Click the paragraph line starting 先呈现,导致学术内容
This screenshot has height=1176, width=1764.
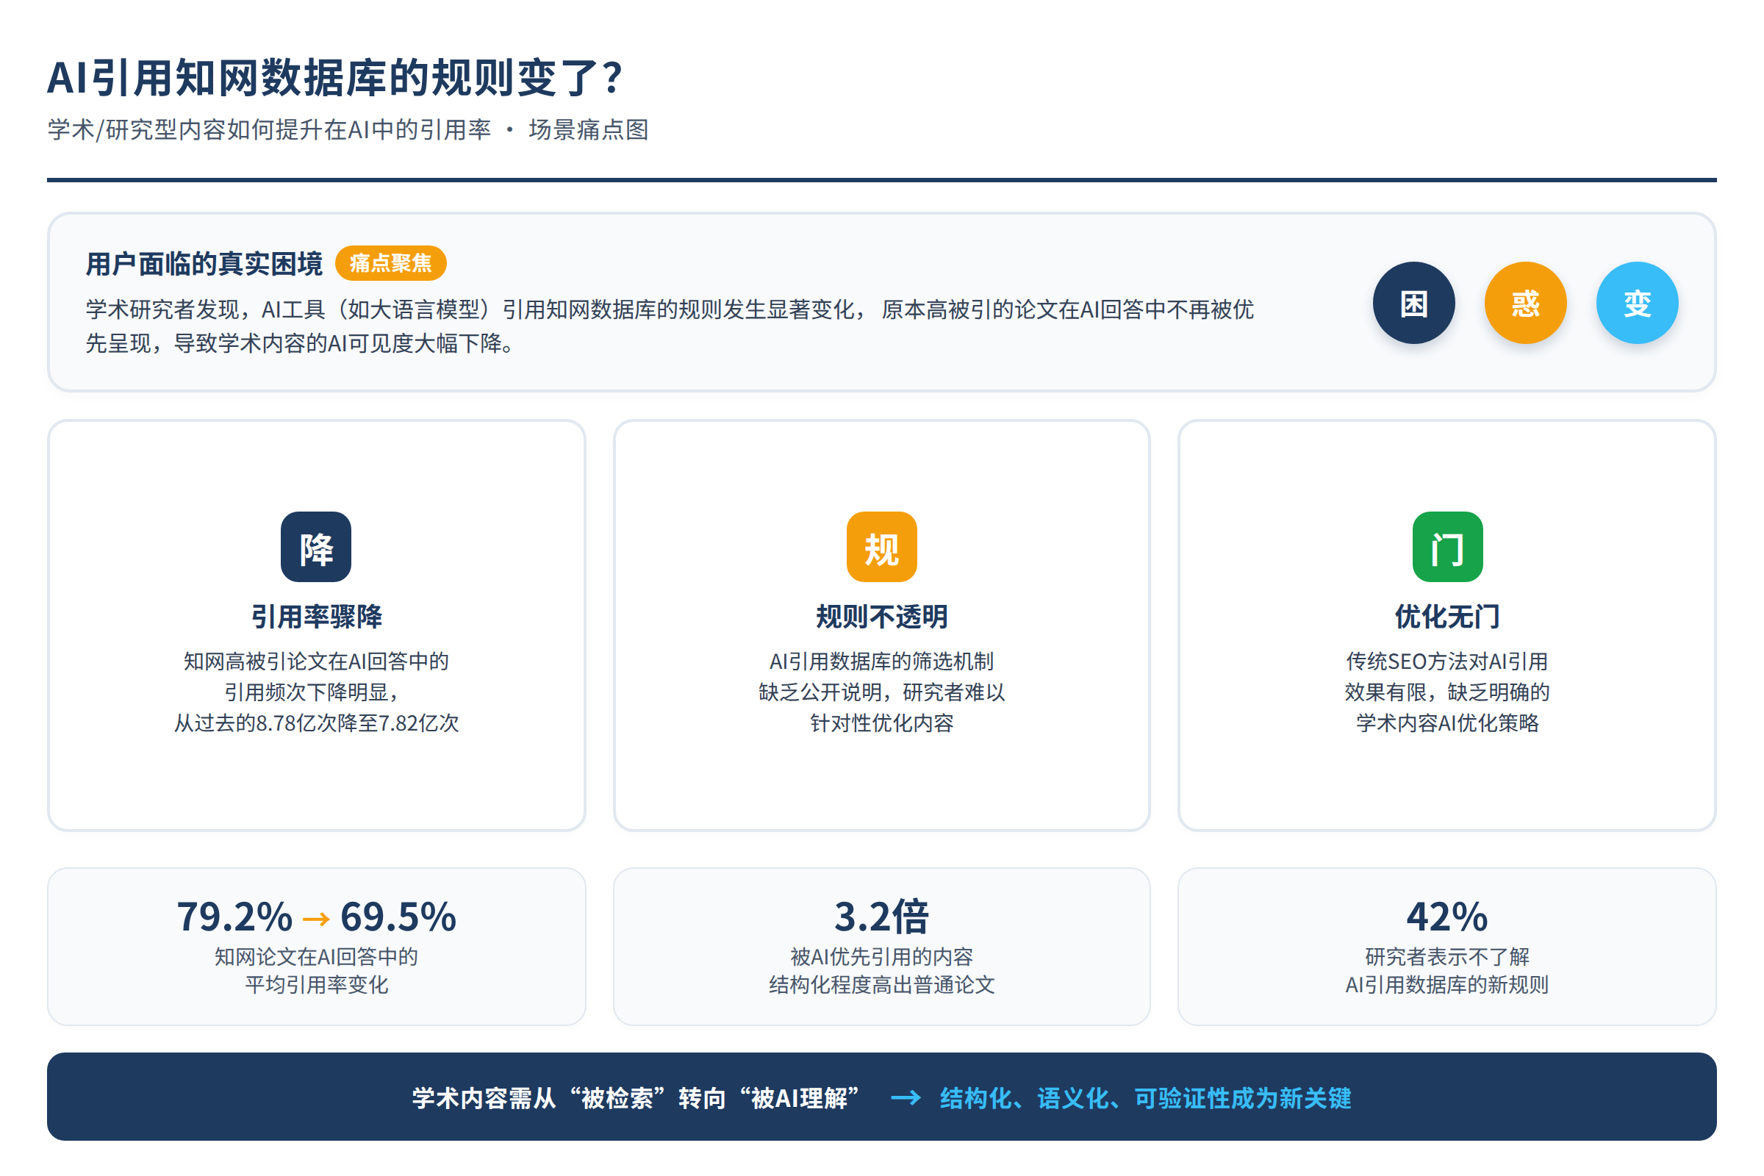click(300, 343)
